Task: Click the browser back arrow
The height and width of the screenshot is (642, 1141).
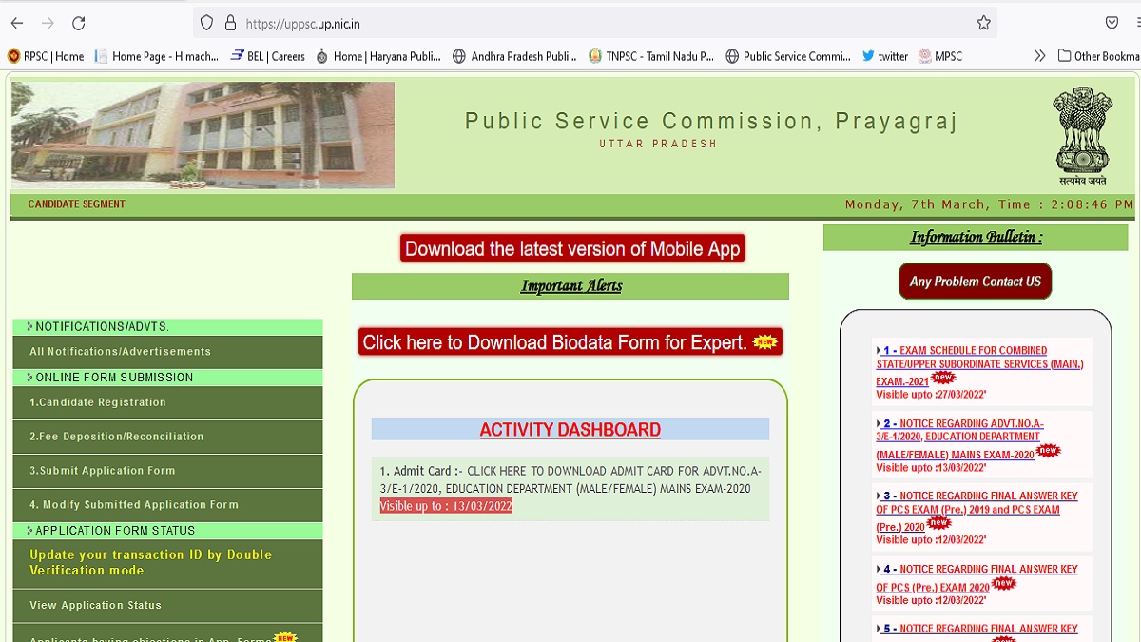Action: click(x=17, y=23)
